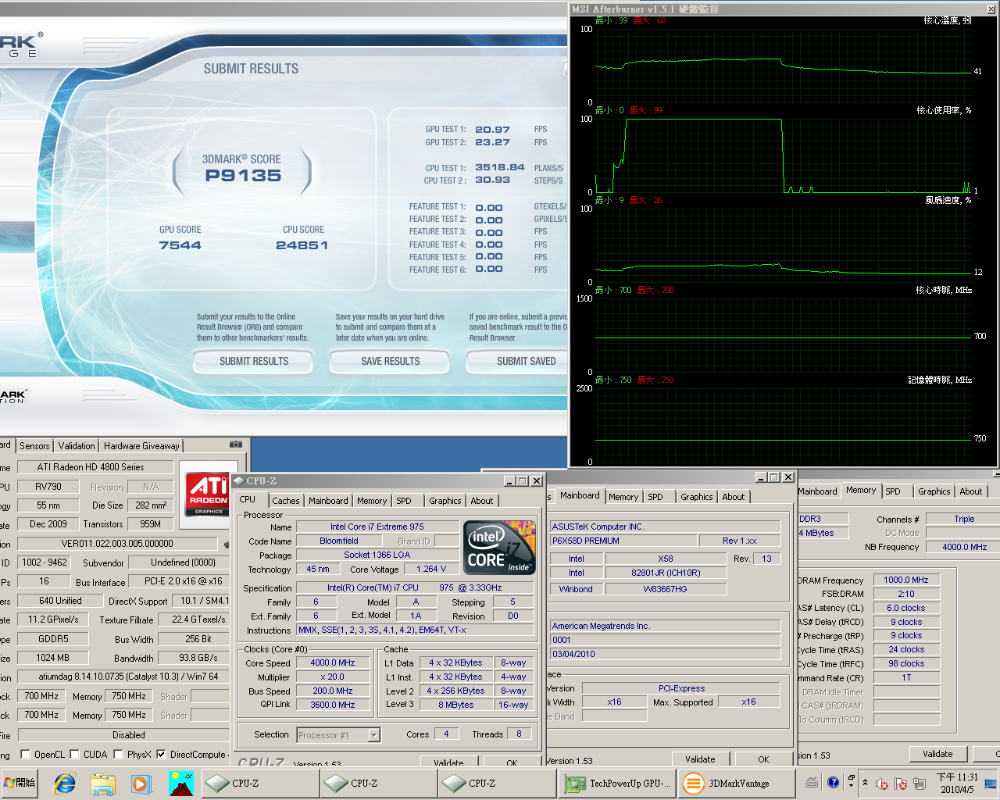The image size is (1000, 800).
Task: Open Graphics tab in memory CPU-Z window
Action: (x=934, y=491)
